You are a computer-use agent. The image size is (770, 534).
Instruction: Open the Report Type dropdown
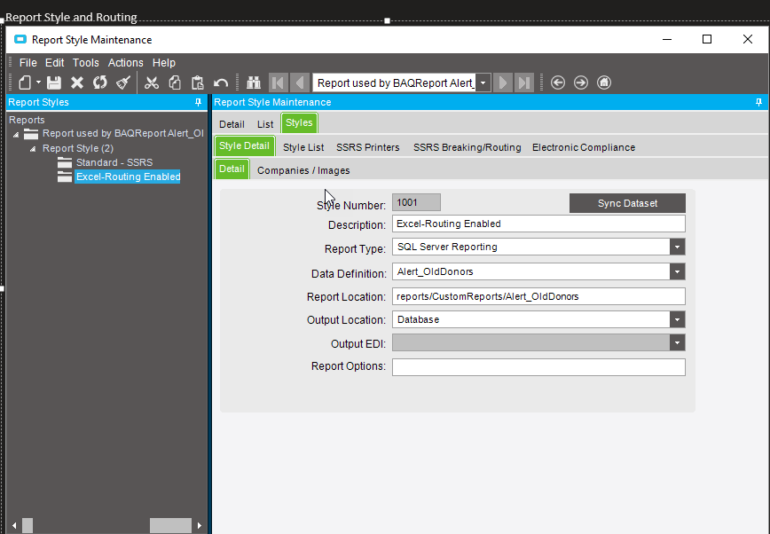click(x=677, y=247)
